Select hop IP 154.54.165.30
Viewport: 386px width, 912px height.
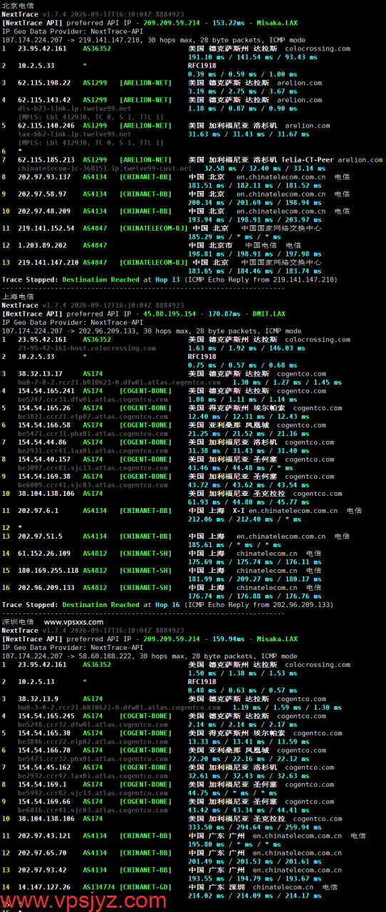point(44,732)
